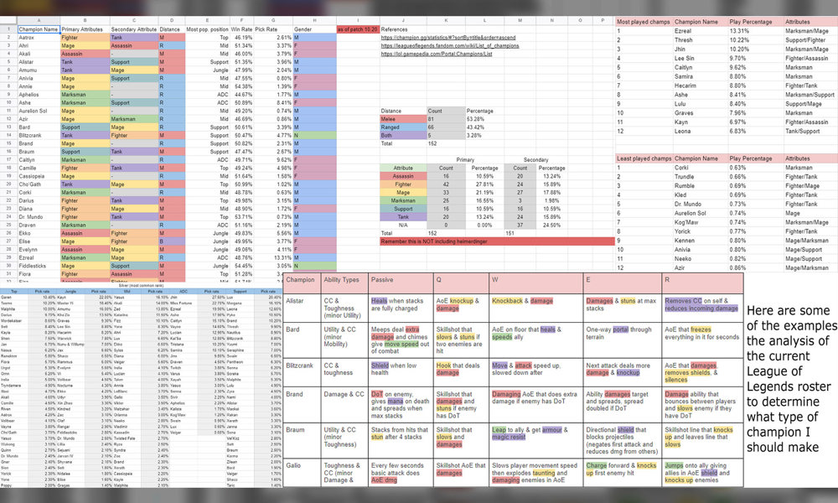838x503 pixels.
Task: Click Bard's 'One-way portal through terrain' cell
Action: 622,340
